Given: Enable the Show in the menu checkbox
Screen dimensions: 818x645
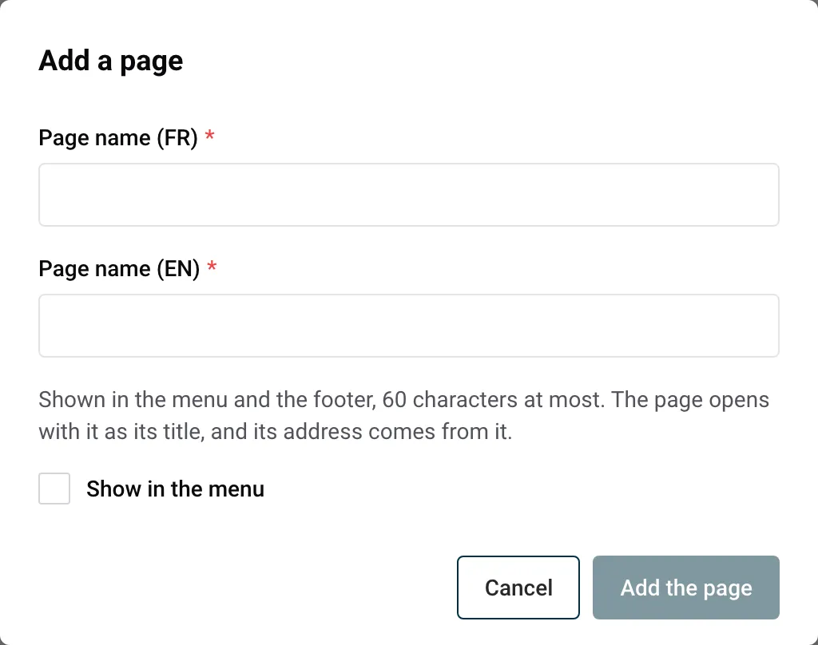Looking at the screenshot, I should pyautogui.click(x=54, y=489).
